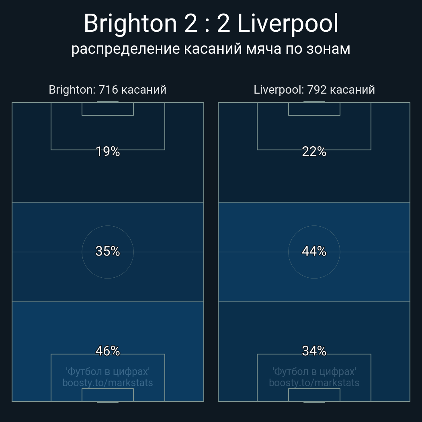This screenshot has height=422, width=422.
Task: Click the top penalty area on Brighton pitch
Action: (108, 133)
